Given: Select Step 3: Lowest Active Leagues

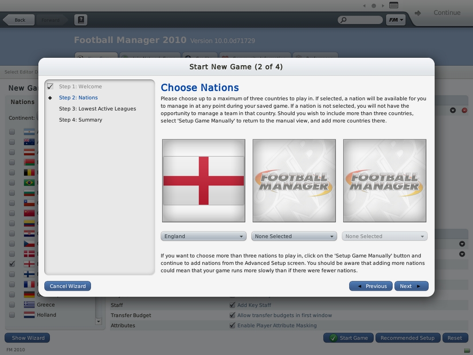Looking at the screenshot, I should tap(98, 109).
